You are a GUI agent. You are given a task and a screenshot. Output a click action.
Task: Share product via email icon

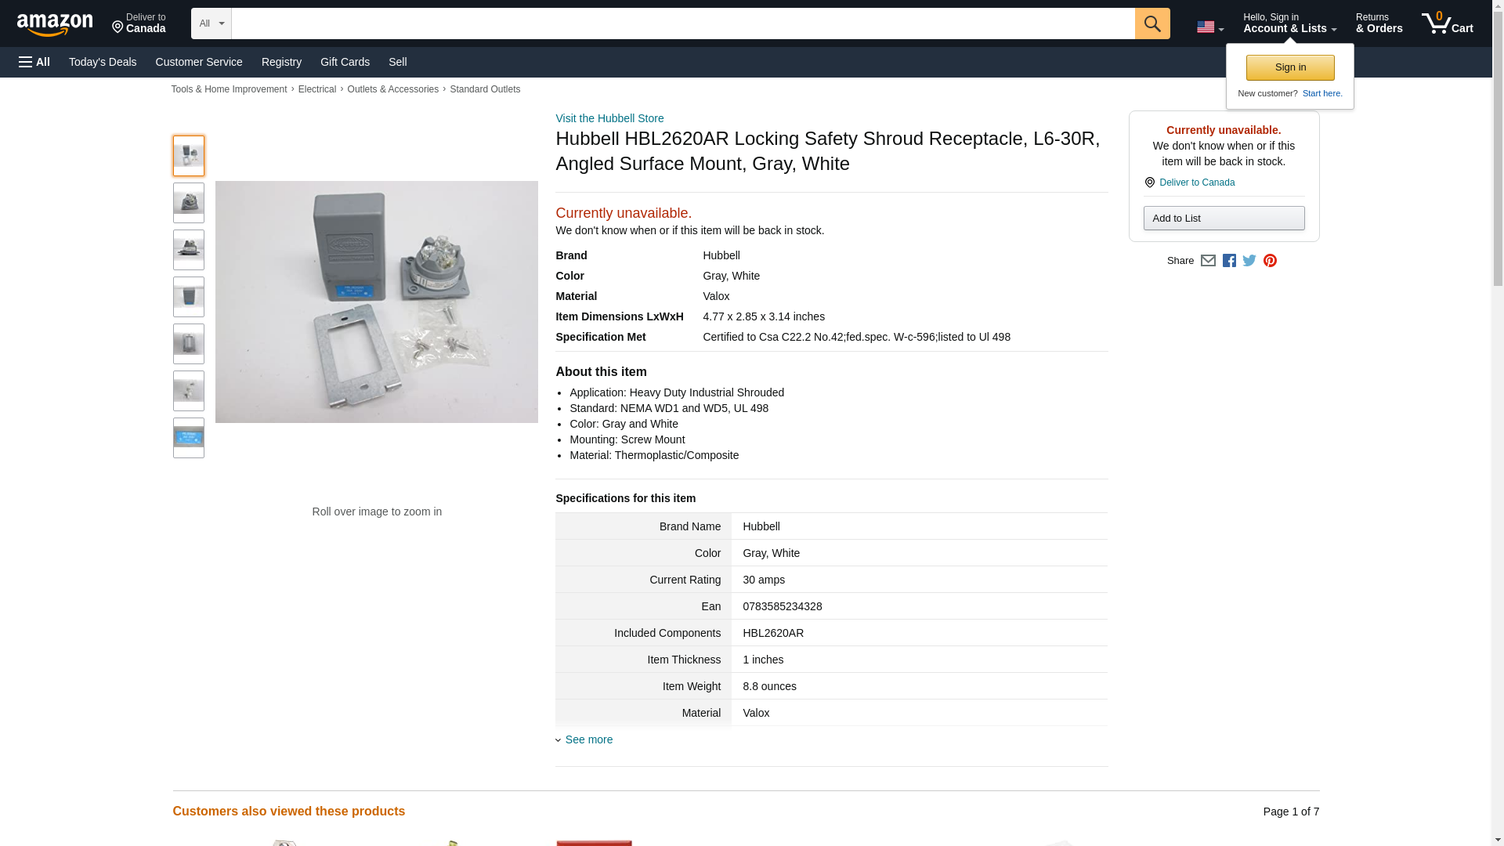point(1208,261)
